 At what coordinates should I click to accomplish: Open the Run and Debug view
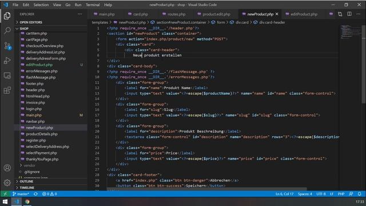pyautogui.click(x=7, y=61)
